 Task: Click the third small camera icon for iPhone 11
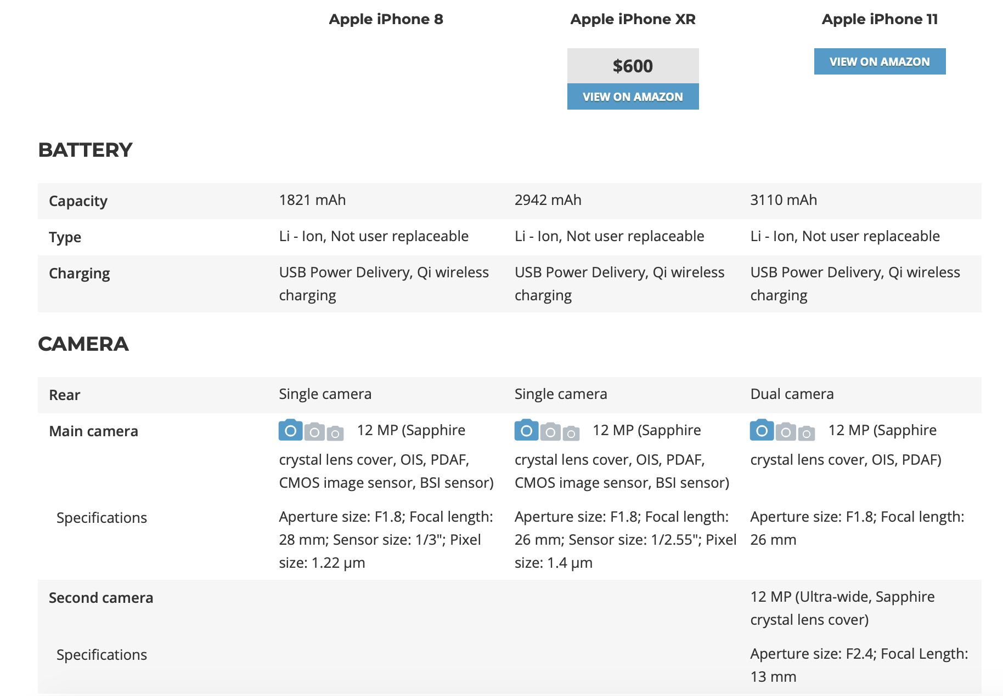pyautogui.click(x=807, y=433)
